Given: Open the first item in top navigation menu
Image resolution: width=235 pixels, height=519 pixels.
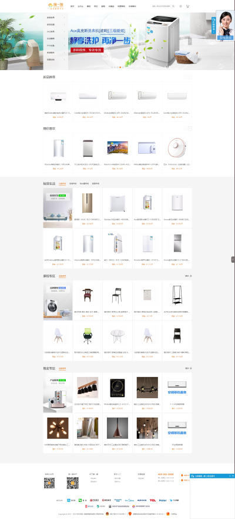Looking at the screenshot, I should pos(72,6).
